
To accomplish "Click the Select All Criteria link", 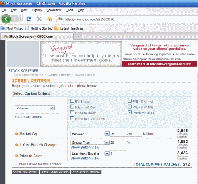I will (29, 117).
